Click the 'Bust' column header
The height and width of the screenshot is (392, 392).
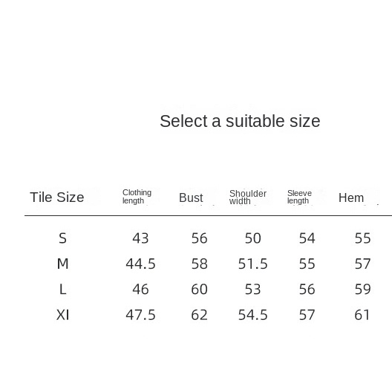point(191,197)
